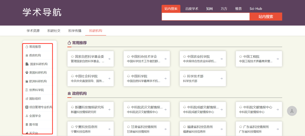Click the arrow on the 科学技术部 card

(x=221, y=78)
